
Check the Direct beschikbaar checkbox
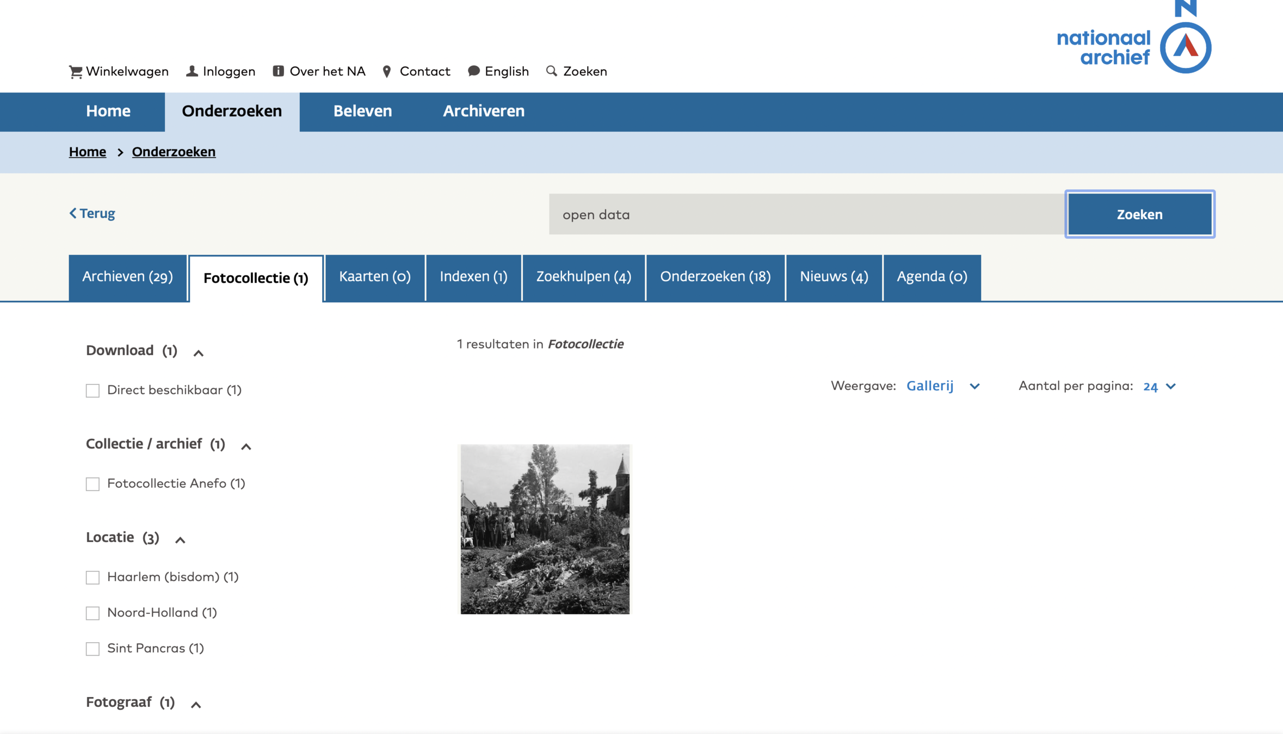(92, 390)
